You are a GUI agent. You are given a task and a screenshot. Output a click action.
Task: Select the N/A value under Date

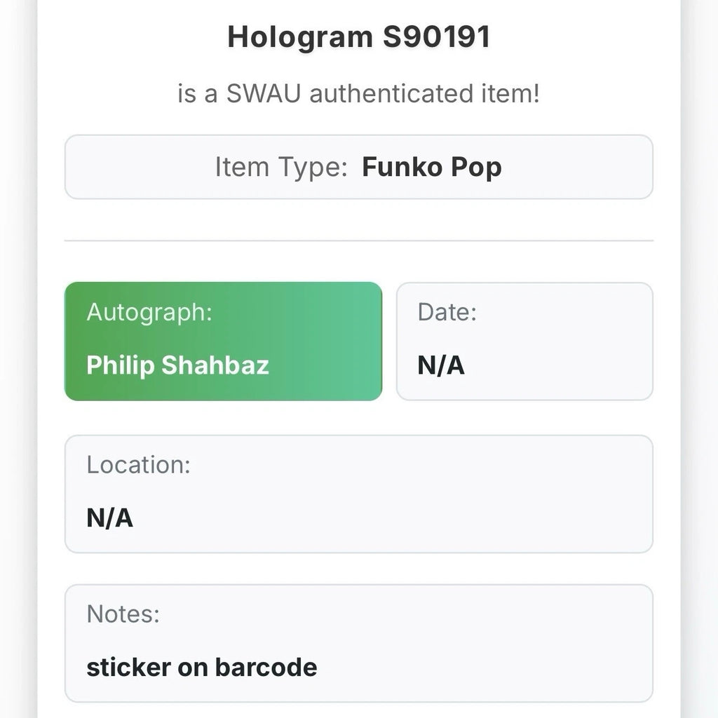tap(441, 365)
